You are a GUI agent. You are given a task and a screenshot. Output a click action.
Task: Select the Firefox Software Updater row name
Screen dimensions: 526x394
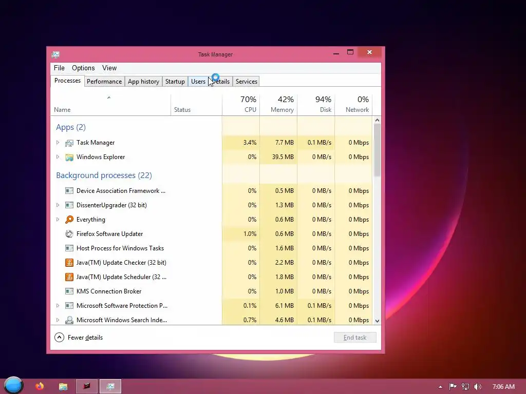110,234
